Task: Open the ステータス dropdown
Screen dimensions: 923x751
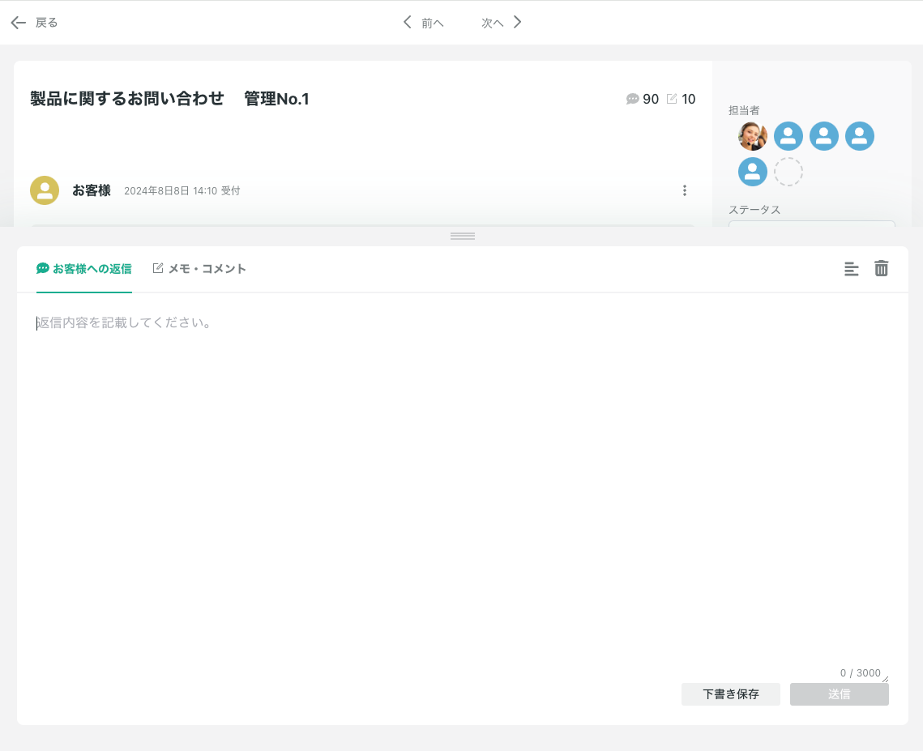Action: coord(811,224)
